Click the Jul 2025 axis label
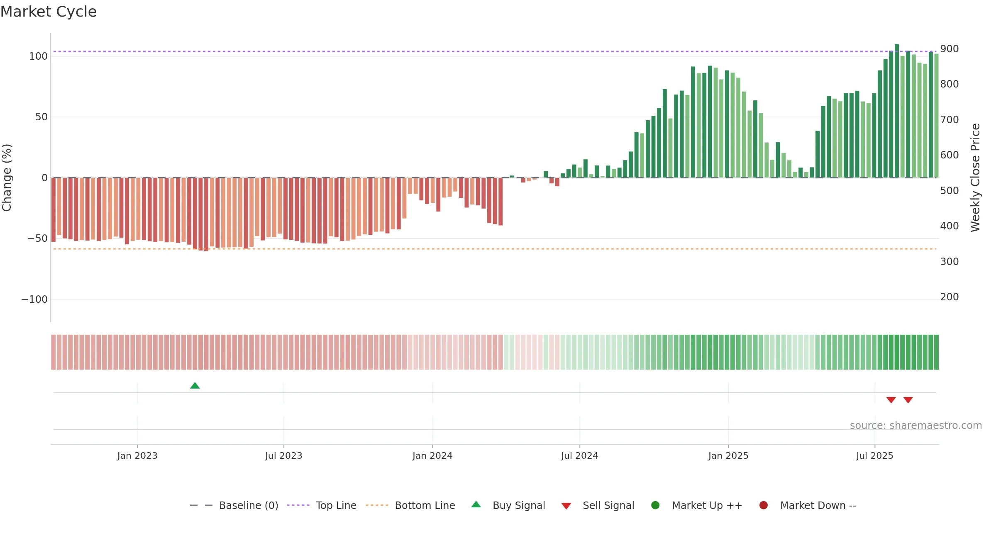The height and width of the screenshot is (560, 996). (875, 456)
